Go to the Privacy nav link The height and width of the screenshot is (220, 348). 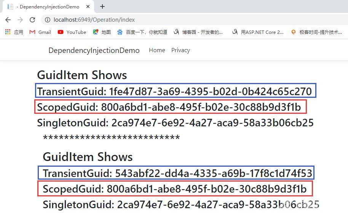coord(180,50)
